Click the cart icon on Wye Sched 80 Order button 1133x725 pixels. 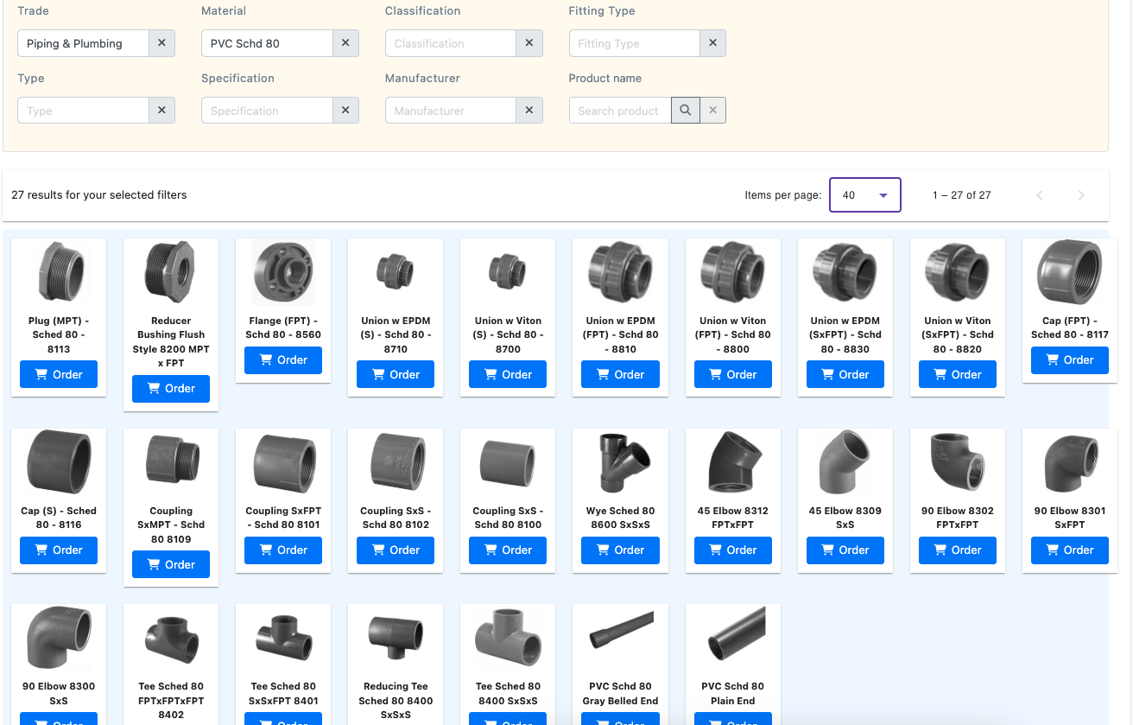pyautogui.click(x=604, y=550)
